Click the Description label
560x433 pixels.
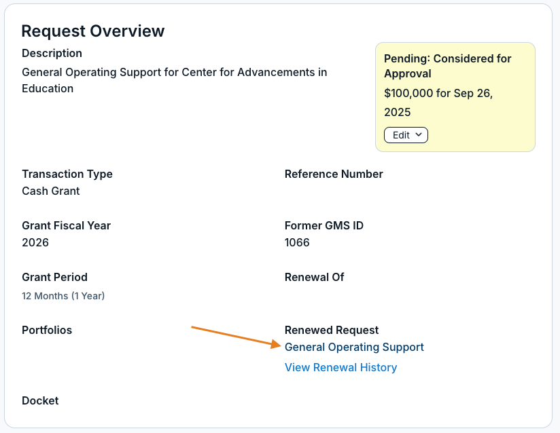coord(52,53)
